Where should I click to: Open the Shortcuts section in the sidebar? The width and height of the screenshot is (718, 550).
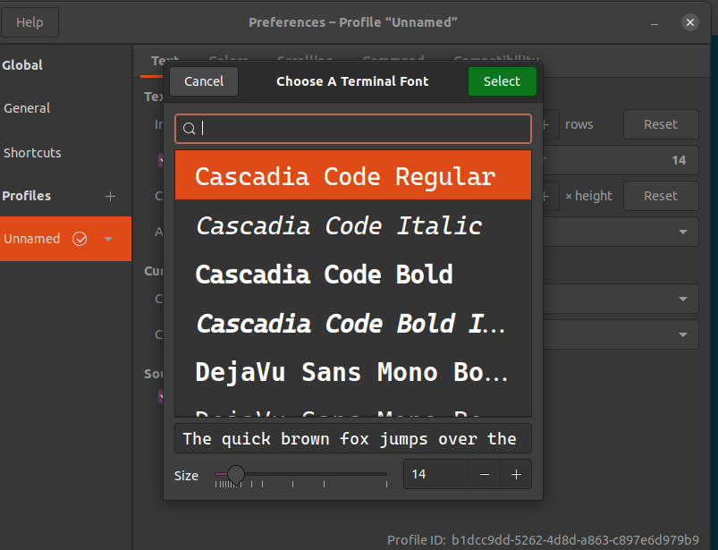[x=32, y=152]
